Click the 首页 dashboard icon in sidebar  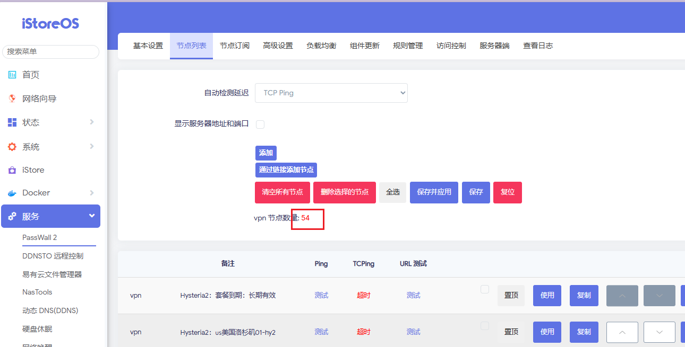tap(12, 75)
